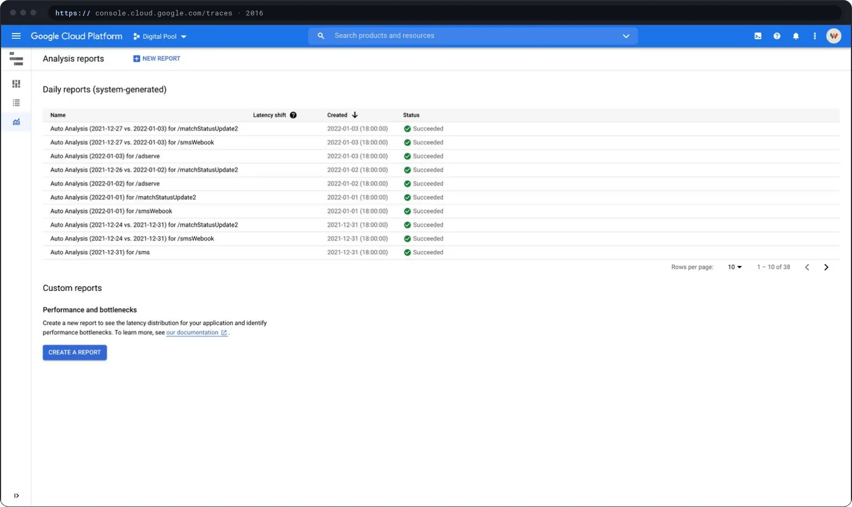The height and width of the screenshot is (507, 852).
Task: Open user account avatar
Action: 833,36
